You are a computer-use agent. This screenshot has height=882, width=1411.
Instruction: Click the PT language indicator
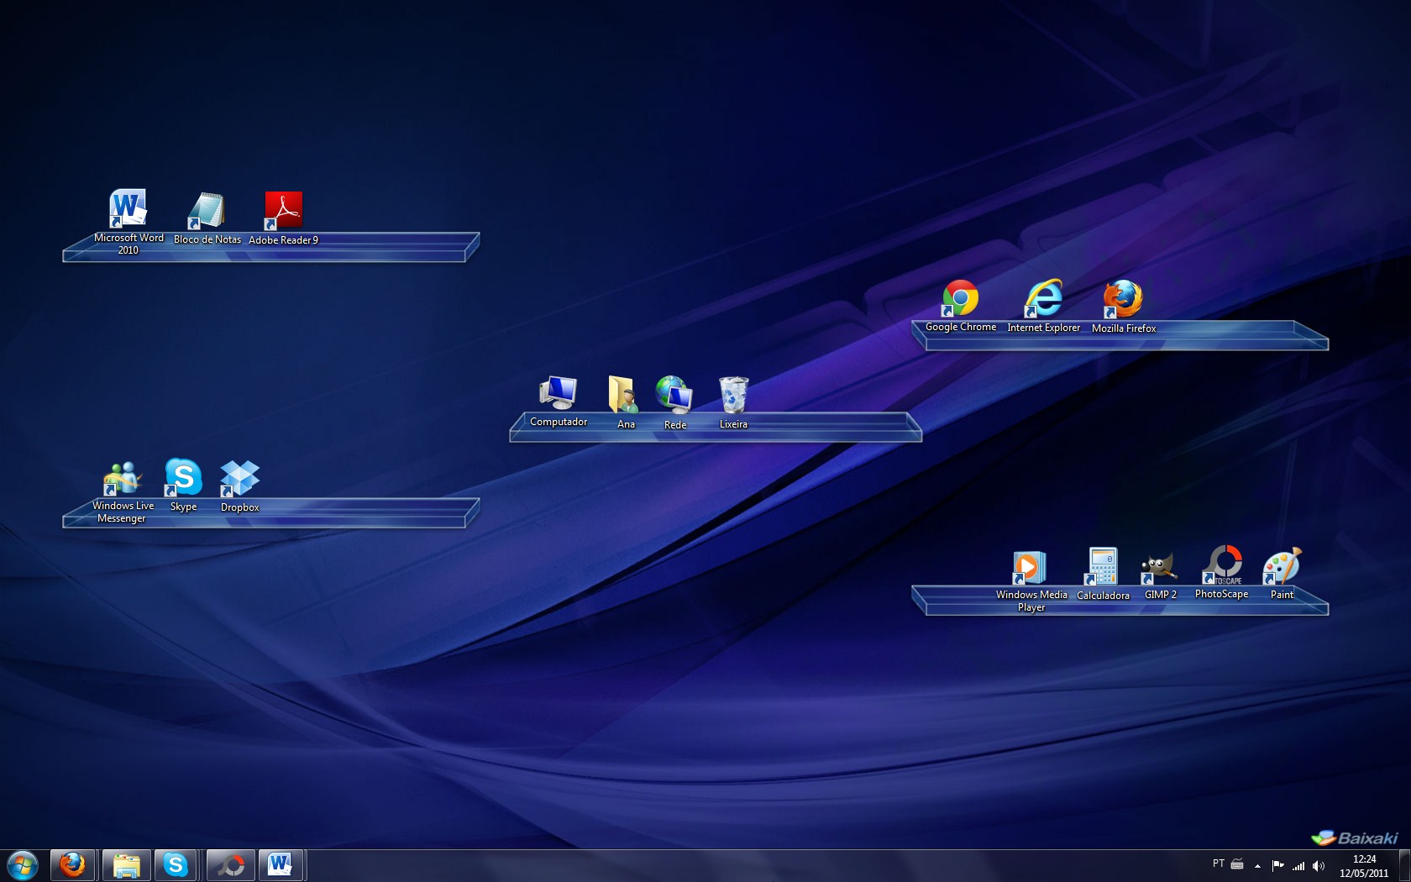(1218, 864)
